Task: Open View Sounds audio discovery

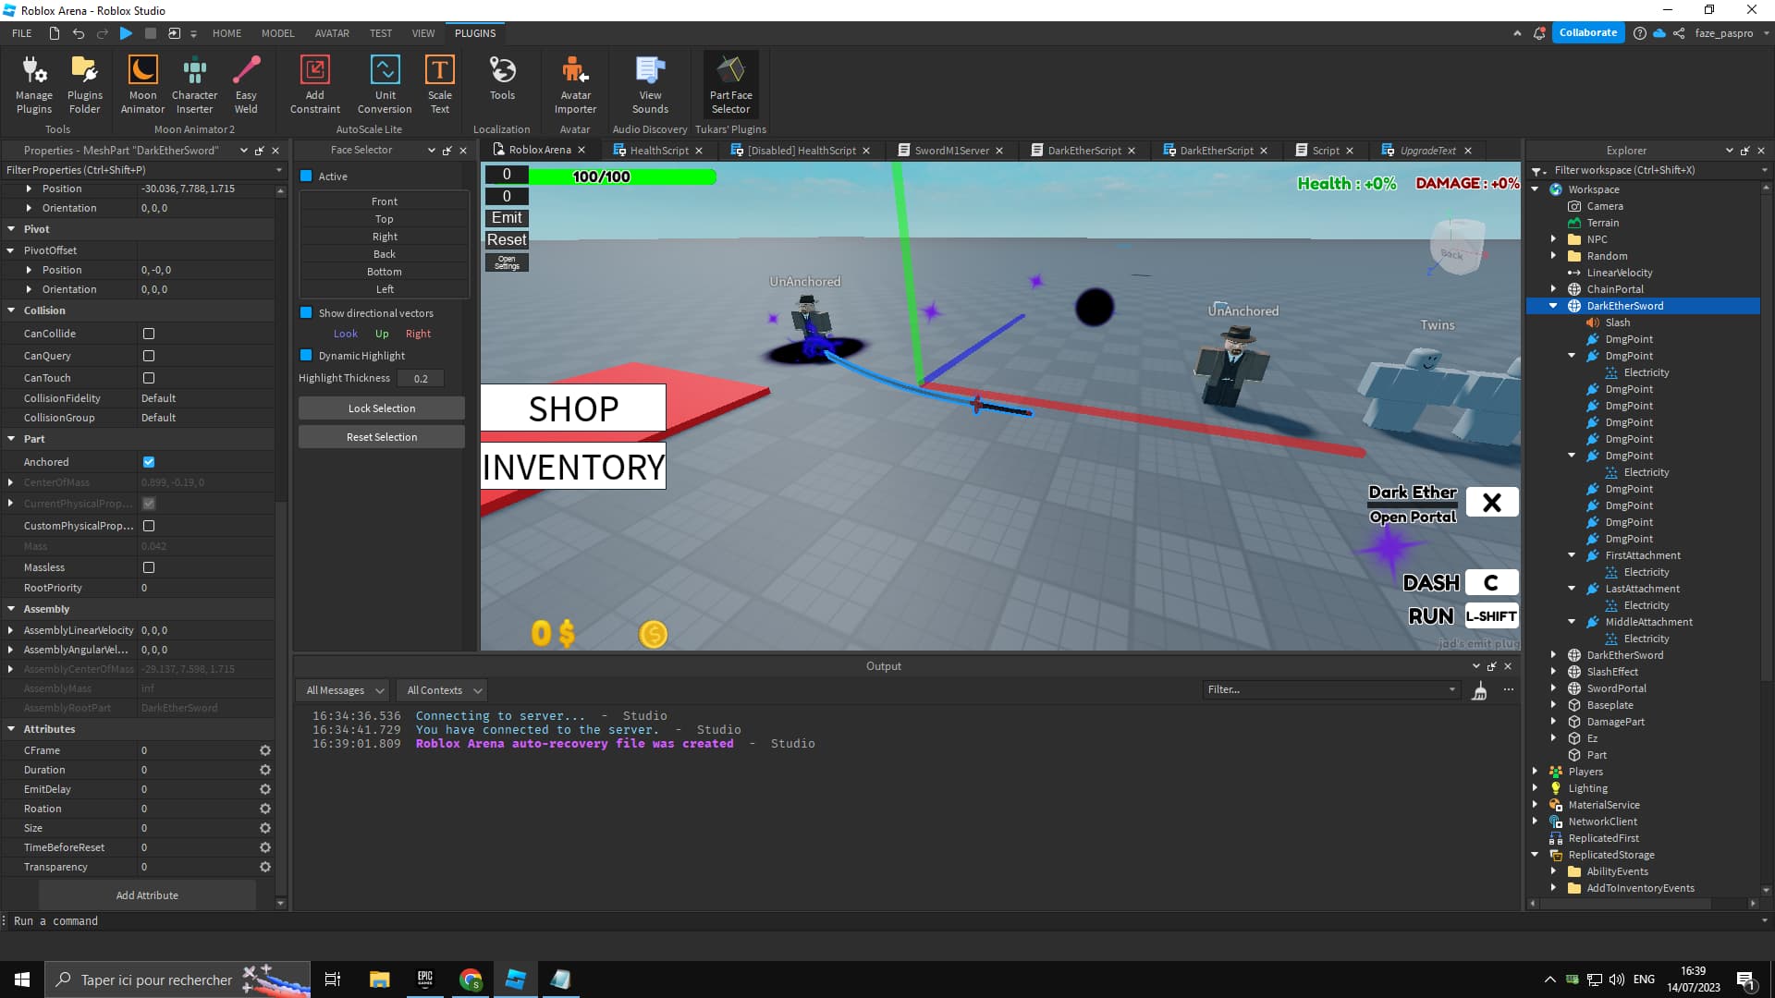Action: 650,84
